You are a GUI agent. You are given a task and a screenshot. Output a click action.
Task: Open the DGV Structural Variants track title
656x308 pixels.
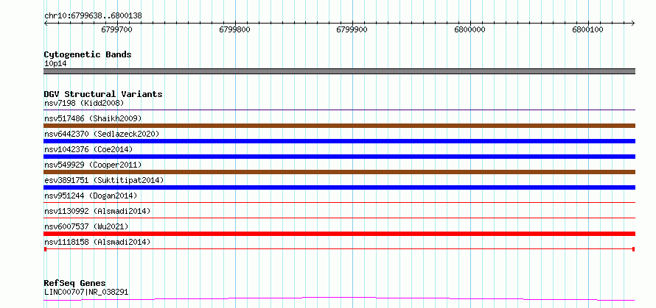click(103, 94)
